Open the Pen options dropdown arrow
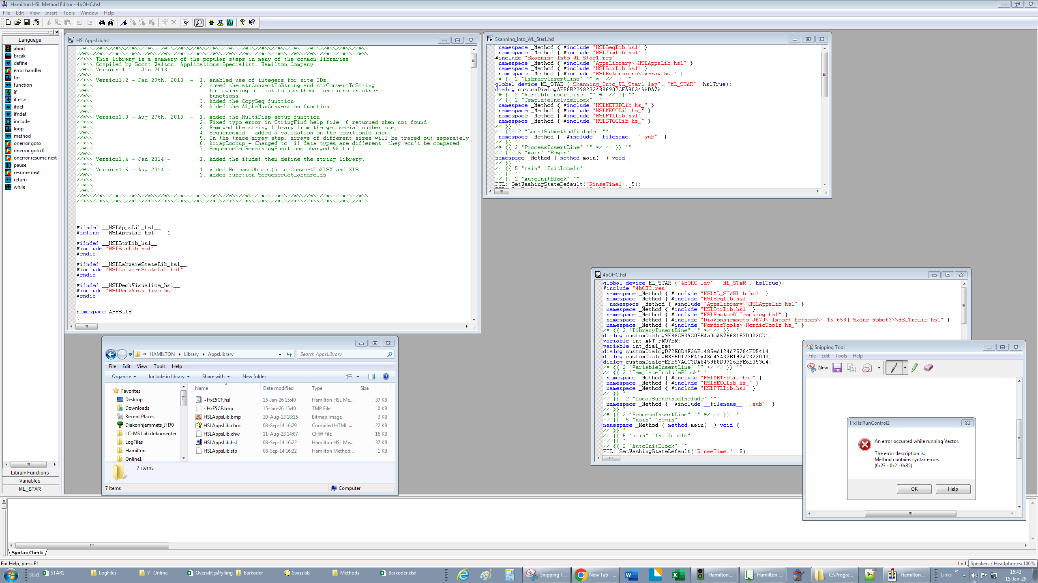The height and width of the screenshot is (583, 1038). tap(905, 368)
